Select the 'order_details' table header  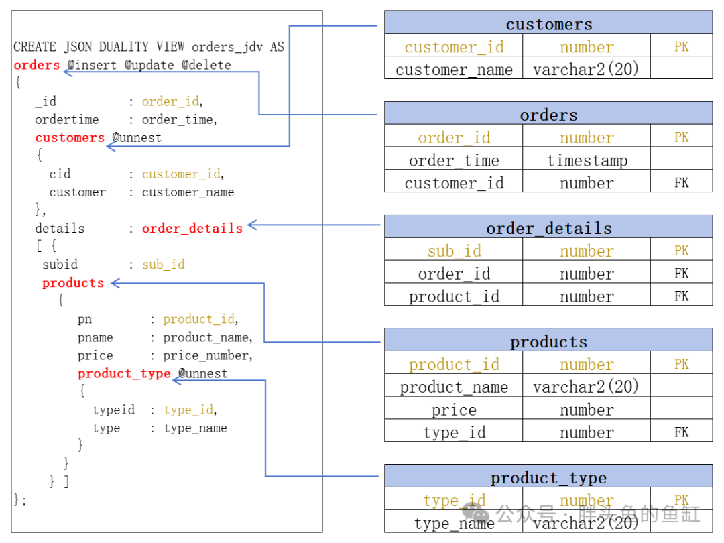pos(548,227)
